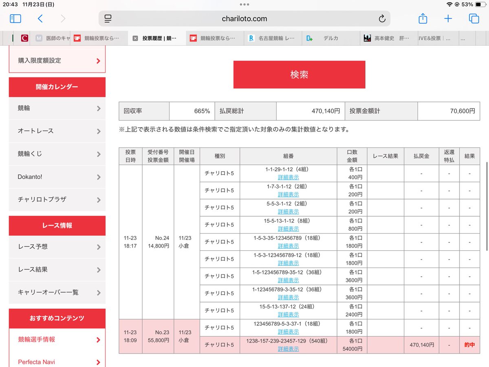
Task: Open 競輪 in the sidebar calendar
Action: (57, 108)
